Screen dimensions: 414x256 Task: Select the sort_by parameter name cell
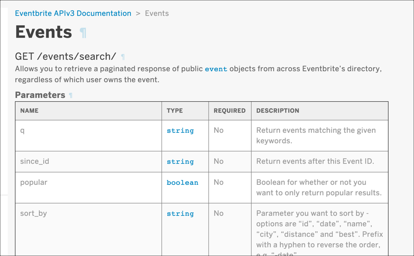[34, 213]
